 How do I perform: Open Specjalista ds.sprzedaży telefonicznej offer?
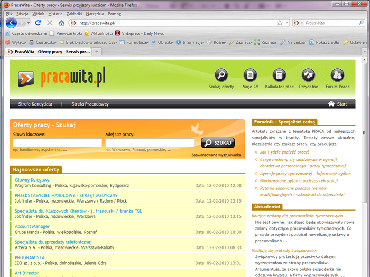point(53,242)
